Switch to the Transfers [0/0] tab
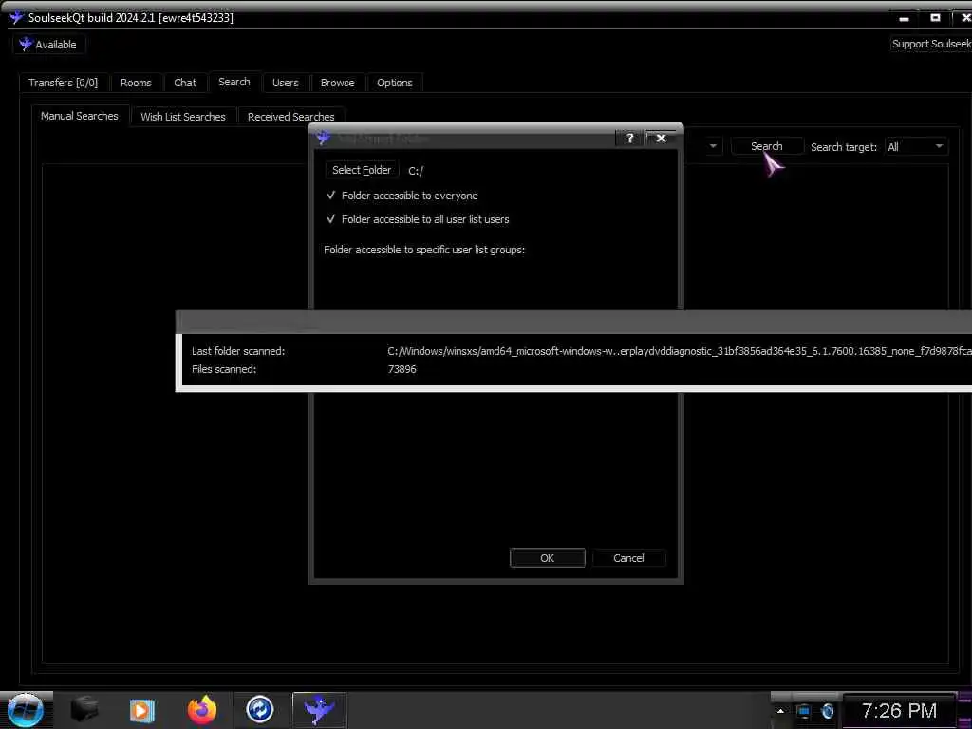 [x=64, y=83]
